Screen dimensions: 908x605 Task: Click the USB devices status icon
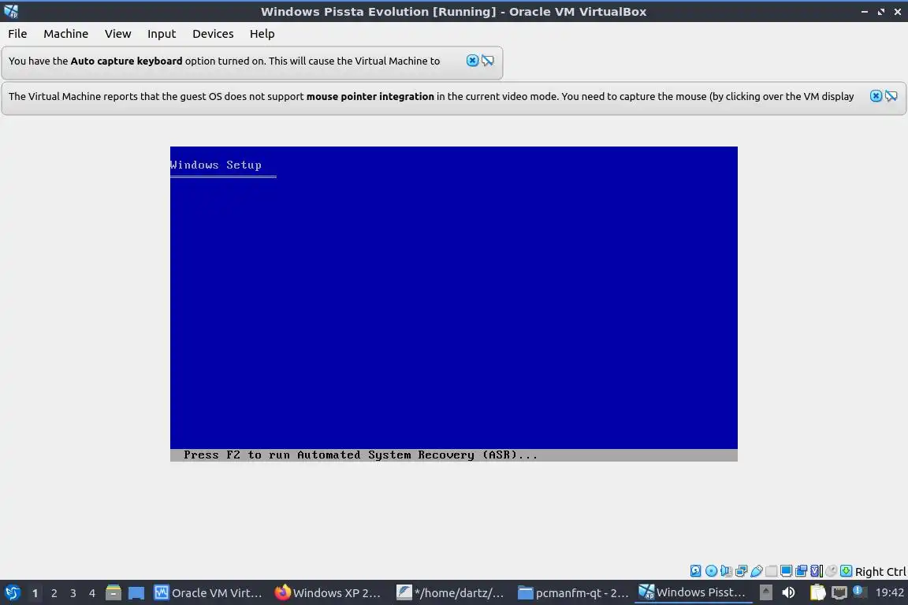pos(757,571)
